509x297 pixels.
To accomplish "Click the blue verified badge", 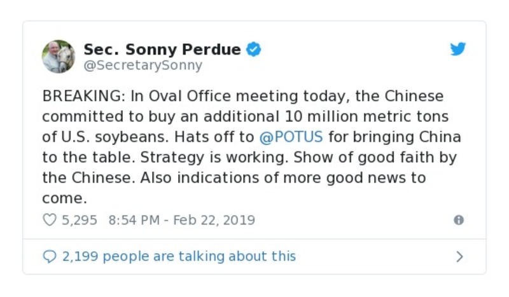I will [254, 50].
